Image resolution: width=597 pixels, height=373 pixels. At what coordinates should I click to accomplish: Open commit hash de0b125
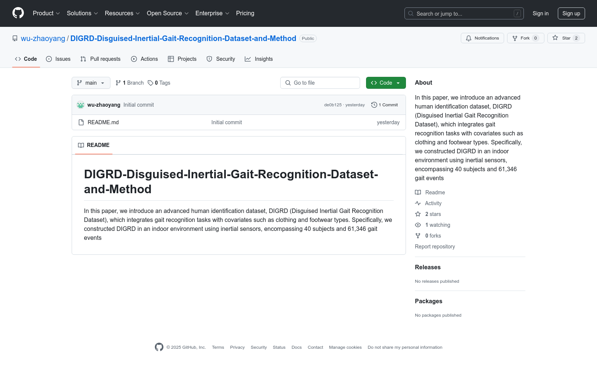click(x=333, y=105)
